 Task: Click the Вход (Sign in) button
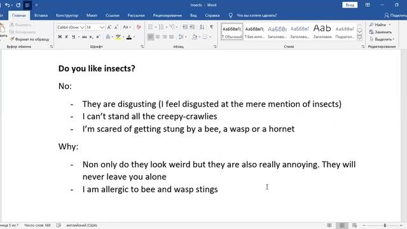click(350, 5)
